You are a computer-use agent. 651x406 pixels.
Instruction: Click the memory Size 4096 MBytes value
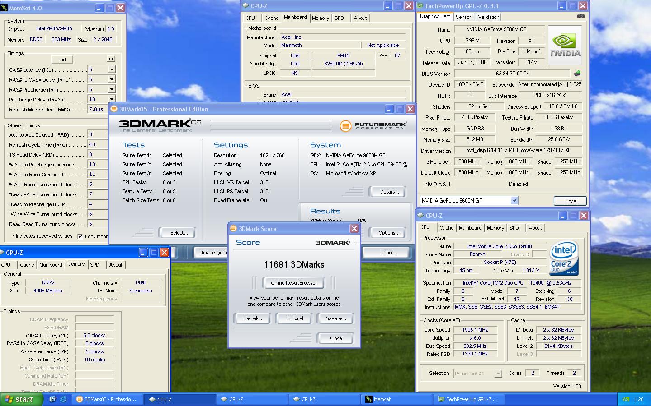point(47,291)
